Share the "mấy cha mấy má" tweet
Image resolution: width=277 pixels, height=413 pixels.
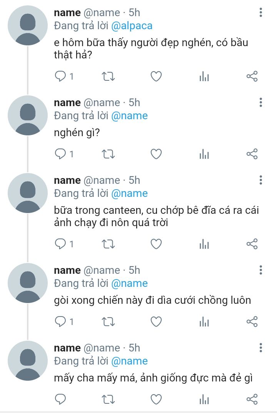(252, 399)
